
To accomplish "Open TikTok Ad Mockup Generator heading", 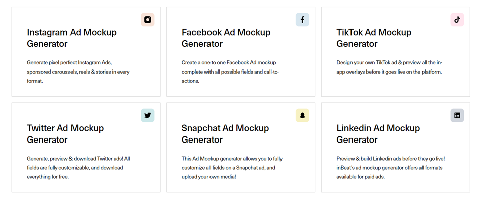I will [x=374, y=38].
